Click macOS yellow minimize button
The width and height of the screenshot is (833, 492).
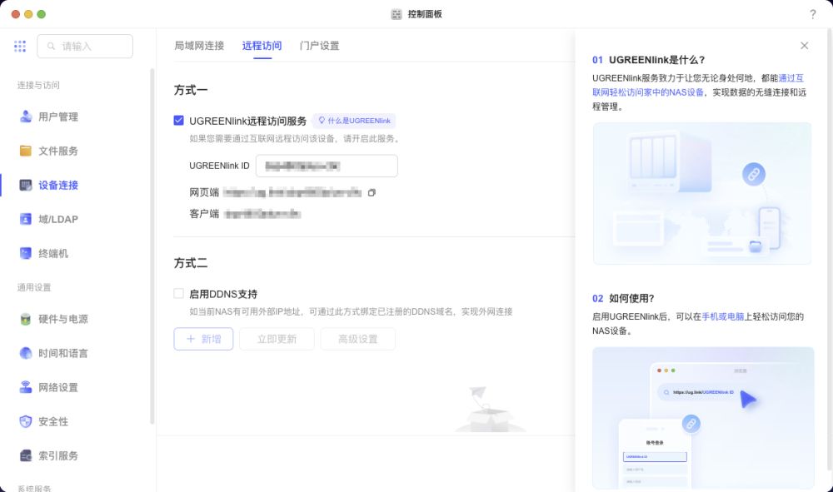coord(28,14)
